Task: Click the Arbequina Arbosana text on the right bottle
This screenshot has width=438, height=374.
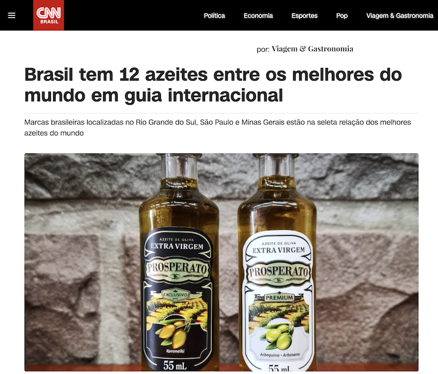Action: [280, 355]
